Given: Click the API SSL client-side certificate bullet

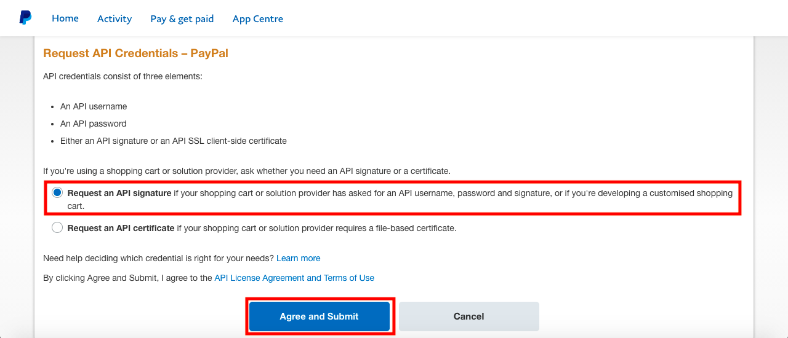Looking at the screenshot, I should 174,141.
